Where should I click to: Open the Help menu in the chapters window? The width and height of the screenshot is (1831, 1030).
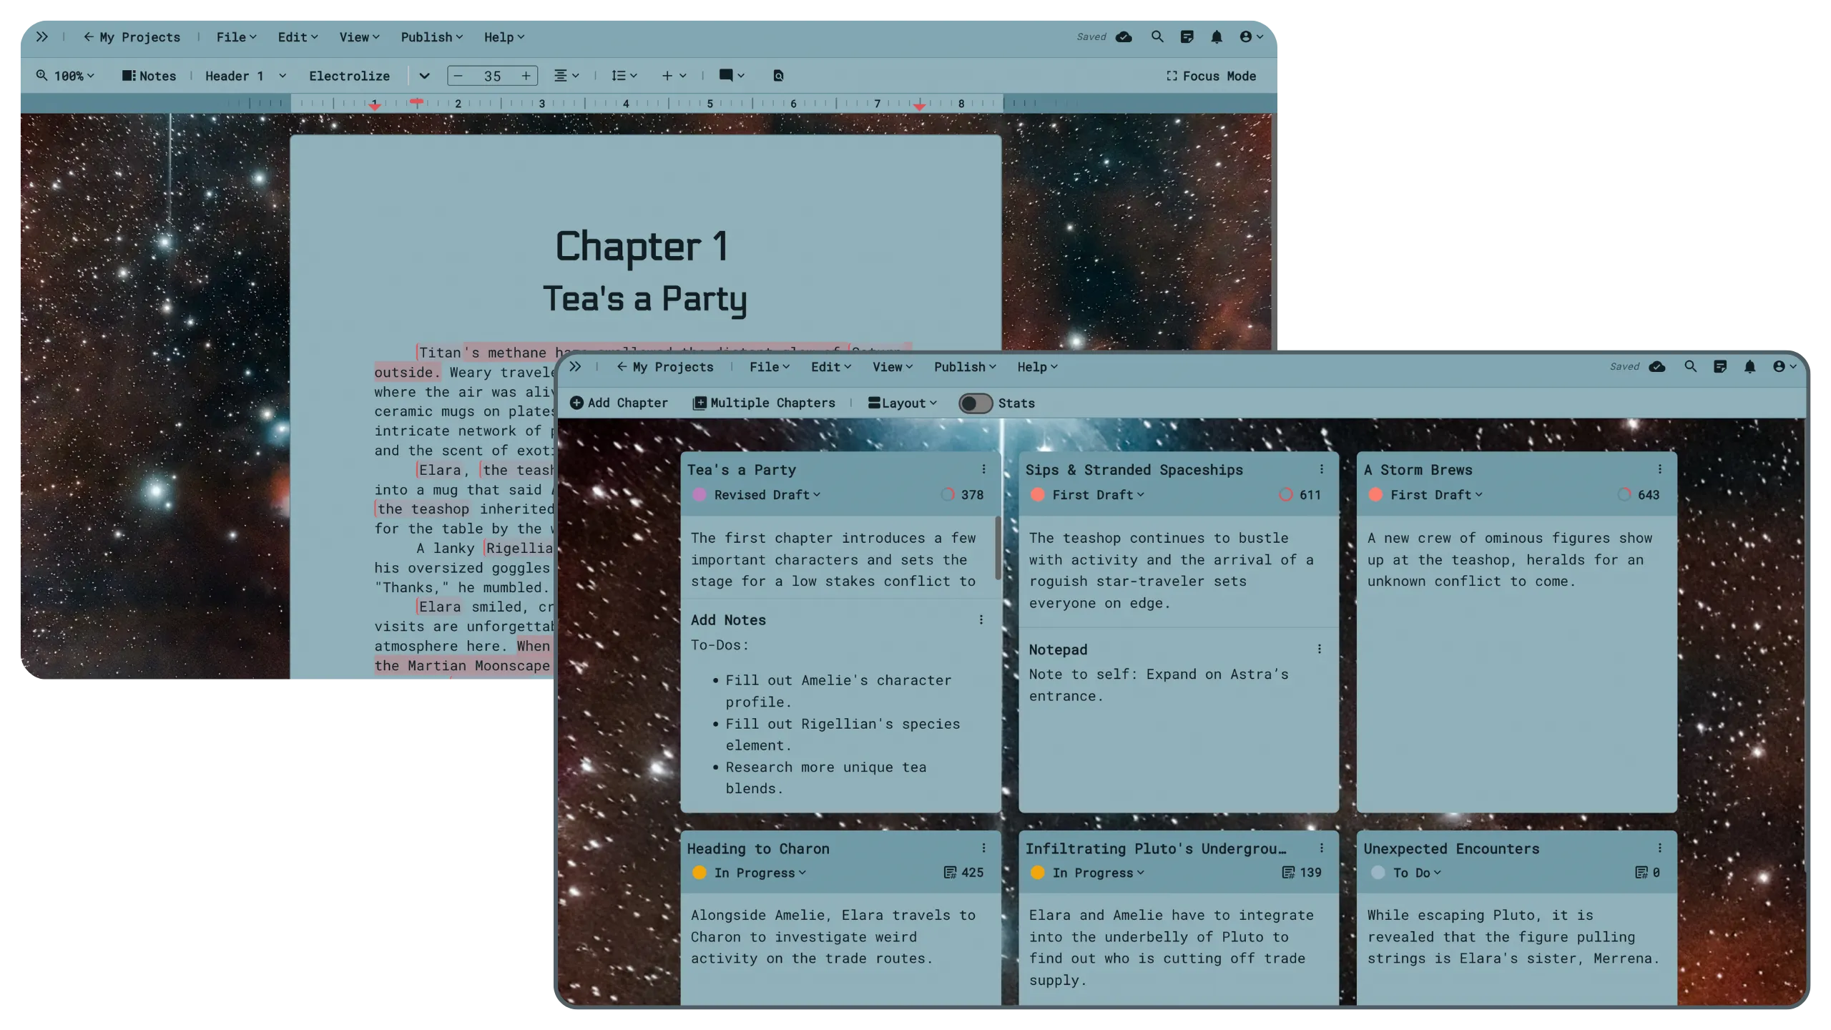[1037, 367]
